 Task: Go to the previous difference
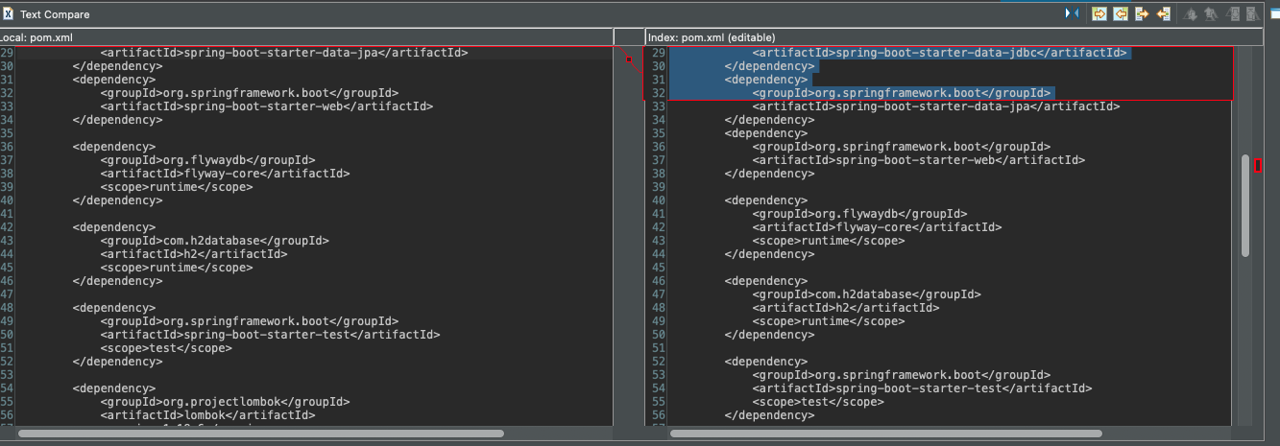1211,13
